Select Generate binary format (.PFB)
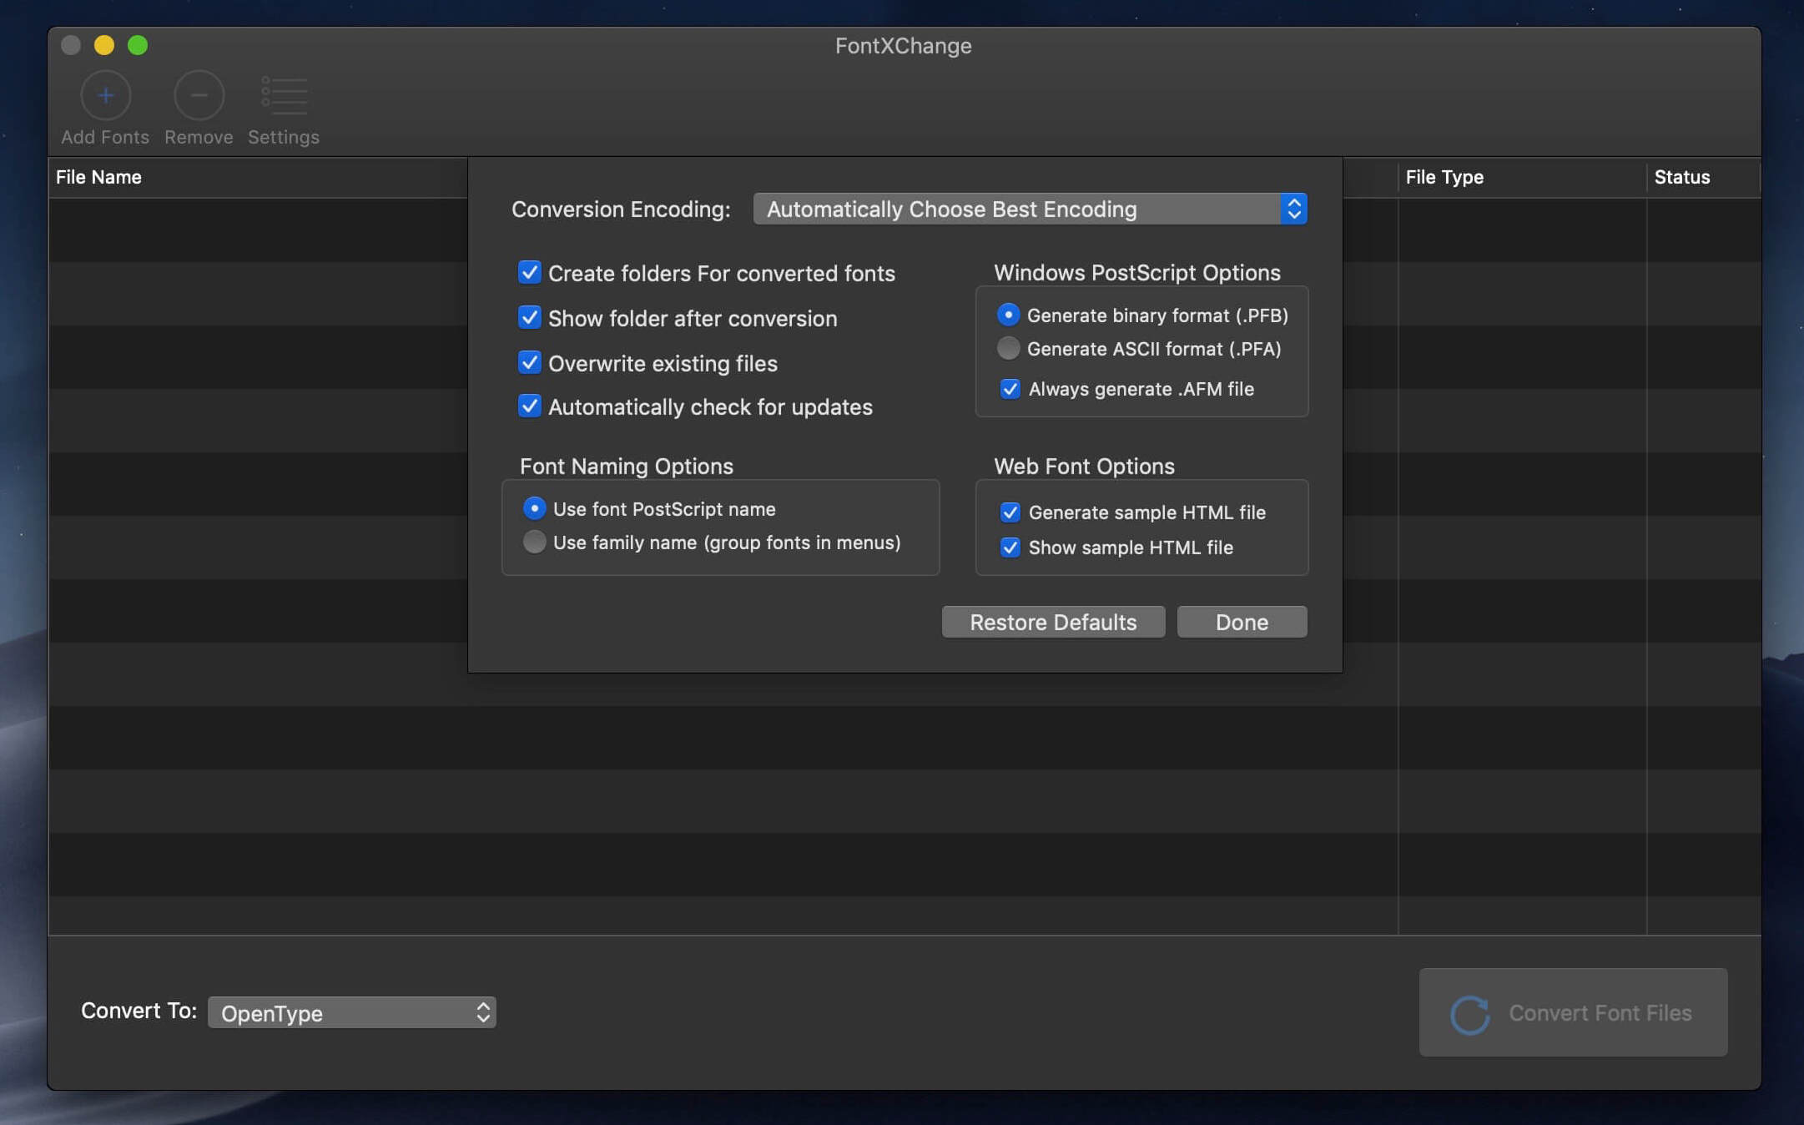The width and height of the screenshot is (1804, 1125). (1008, 315)
